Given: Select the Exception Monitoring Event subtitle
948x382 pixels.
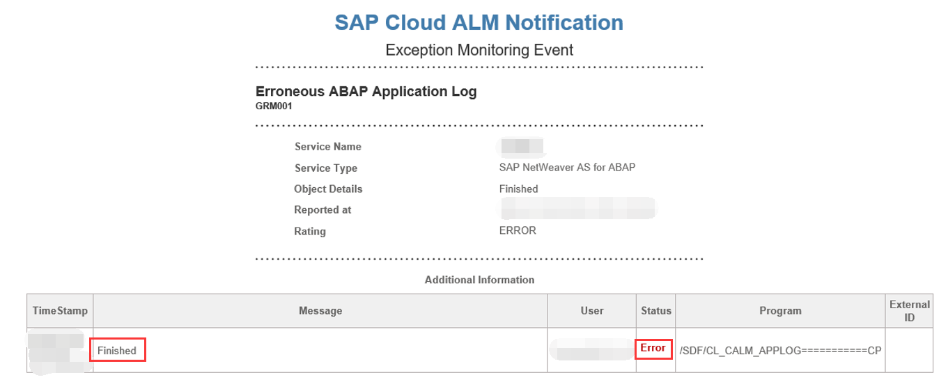Looking at the screenshot, I should point(479,50).
